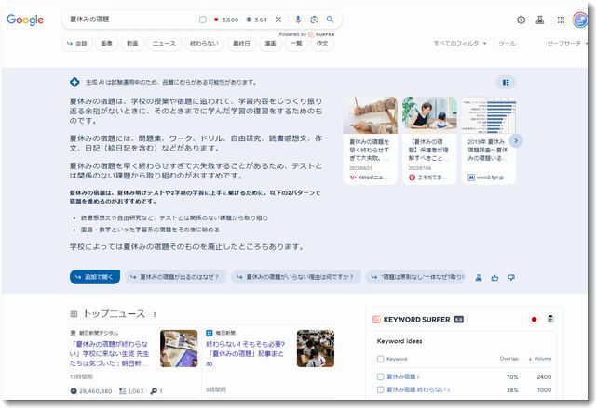Toggle the Surfer checkbox in search bar

point(203,20)
